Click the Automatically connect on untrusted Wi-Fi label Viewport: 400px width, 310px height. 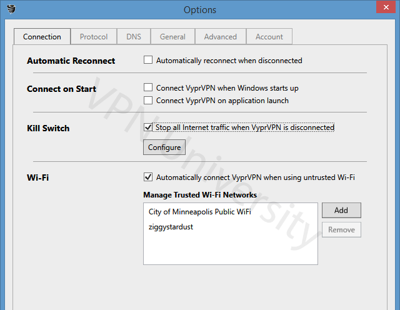coord(256,177)
